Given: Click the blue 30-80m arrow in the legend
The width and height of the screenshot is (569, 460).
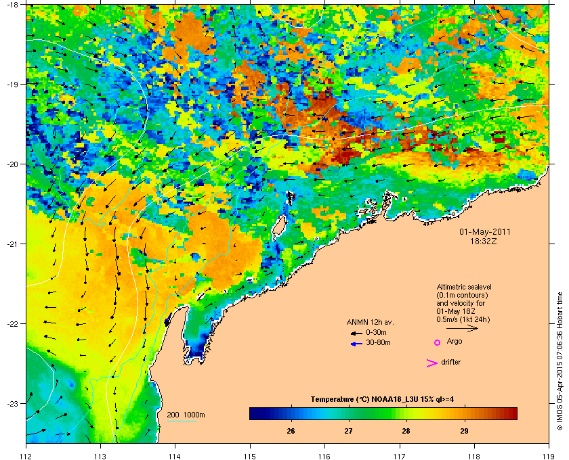Looking at the screenshot, I should 356,344.
